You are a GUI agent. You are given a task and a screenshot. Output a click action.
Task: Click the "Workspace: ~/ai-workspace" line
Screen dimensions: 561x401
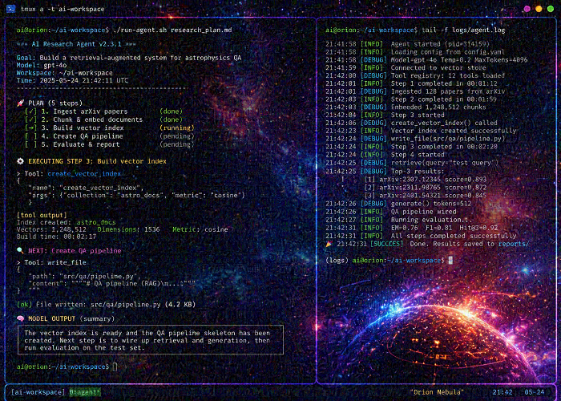pyautogui.click(x=64, y=73)
